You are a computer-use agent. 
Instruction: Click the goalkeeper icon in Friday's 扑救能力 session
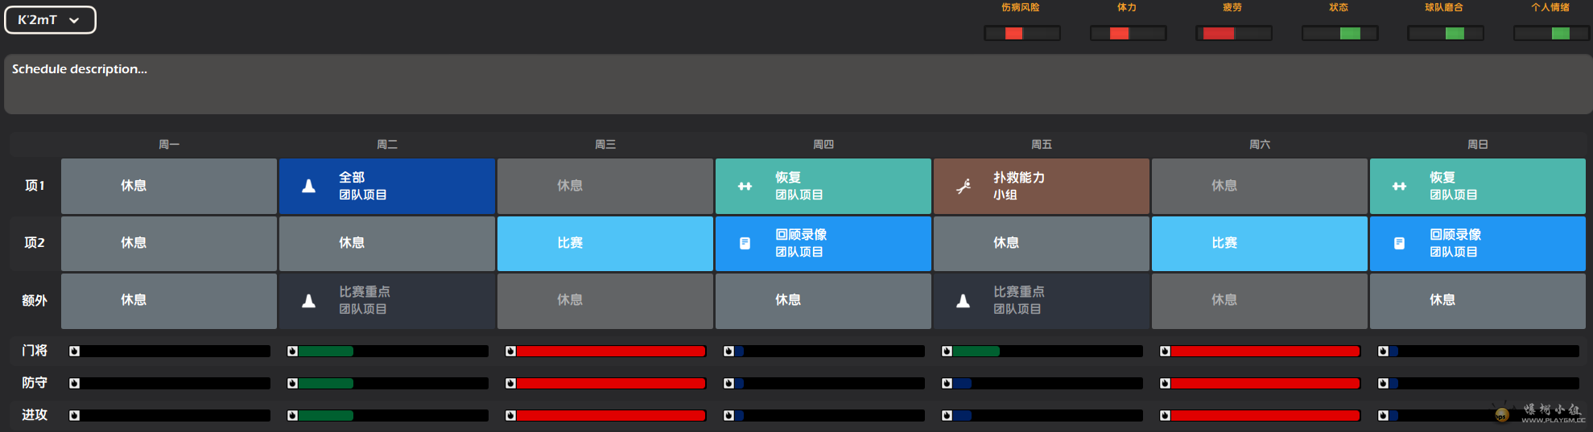[963, 187]
